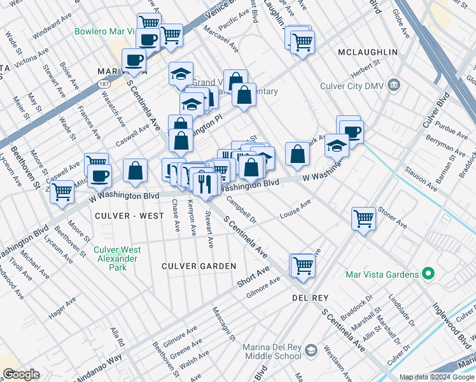Open the graduation cap marker left of Grand View label
476x382 pixels.
181,74
